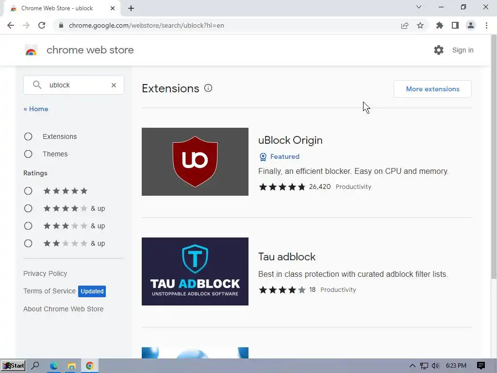
Task: Filter by three stars & up
Action: coord(28,226)
